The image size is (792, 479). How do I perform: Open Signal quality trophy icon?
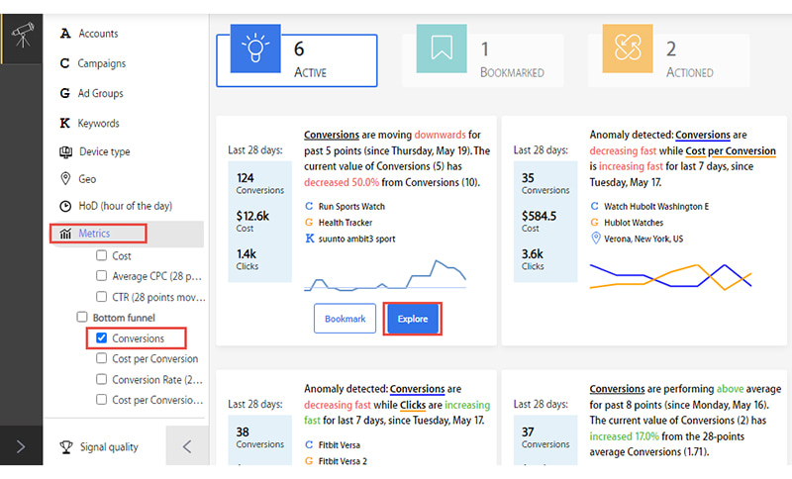(x=66, y=447)
